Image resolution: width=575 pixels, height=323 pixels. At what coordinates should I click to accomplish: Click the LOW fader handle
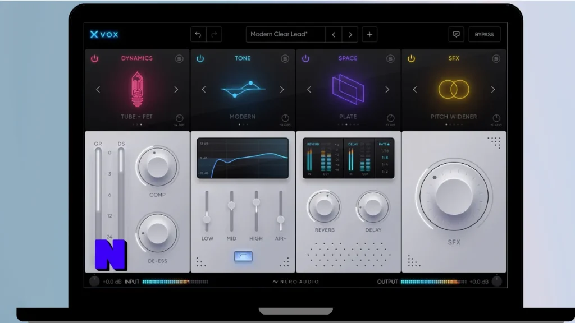tap(207, 219)
